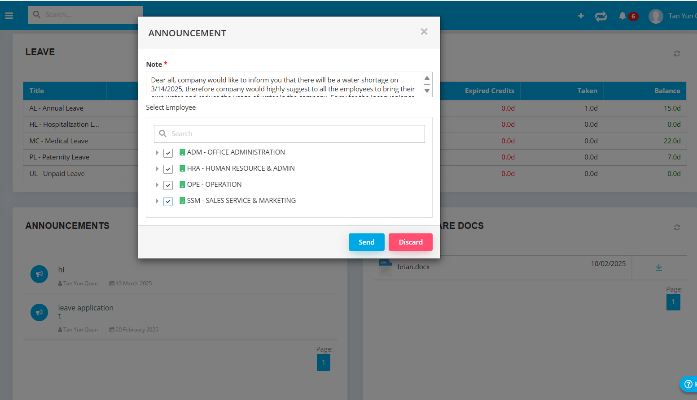
Task: Click the Balance column header
Action: [x=645, y=91]
